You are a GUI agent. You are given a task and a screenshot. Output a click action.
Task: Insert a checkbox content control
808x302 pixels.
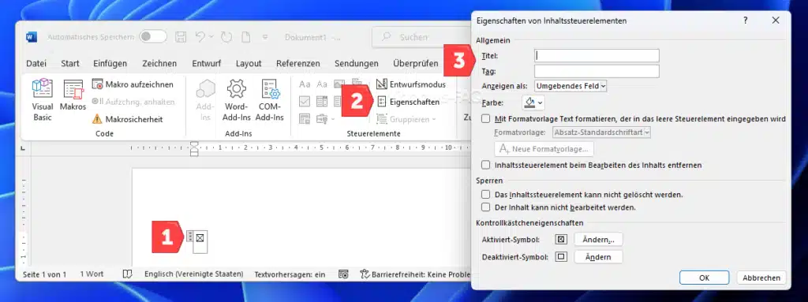[x=305, y=101]
